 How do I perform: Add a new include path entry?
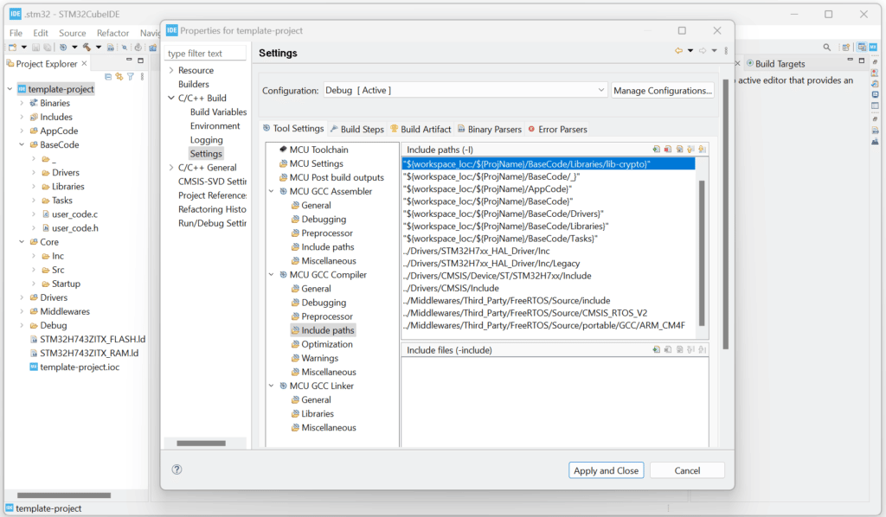click(656, 150)
